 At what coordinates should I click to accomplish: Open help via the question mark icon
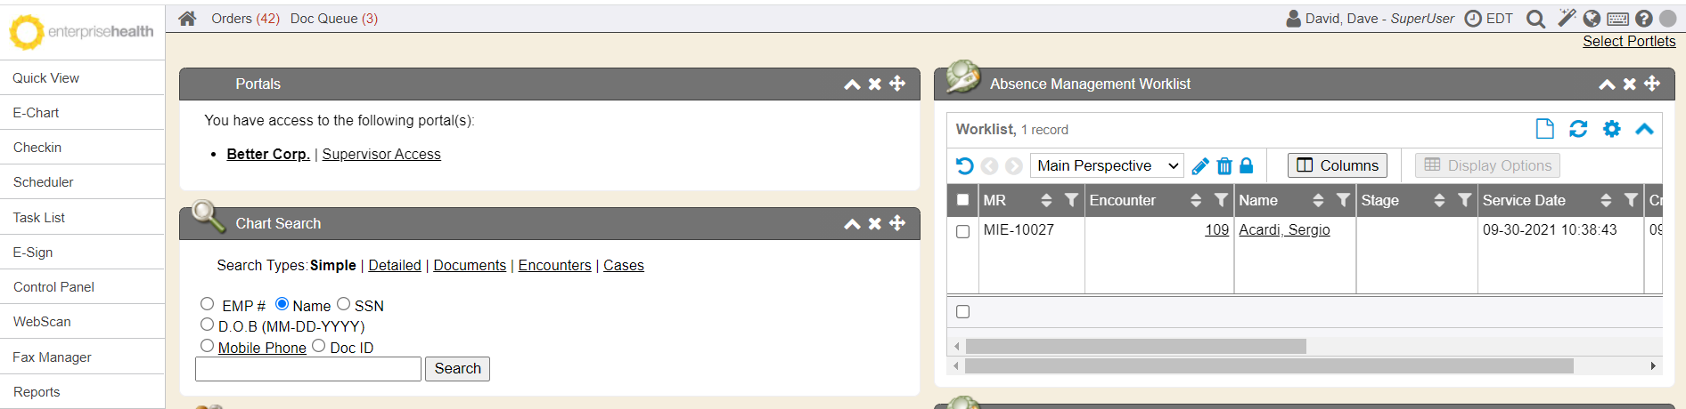(x=1644, y=19)
